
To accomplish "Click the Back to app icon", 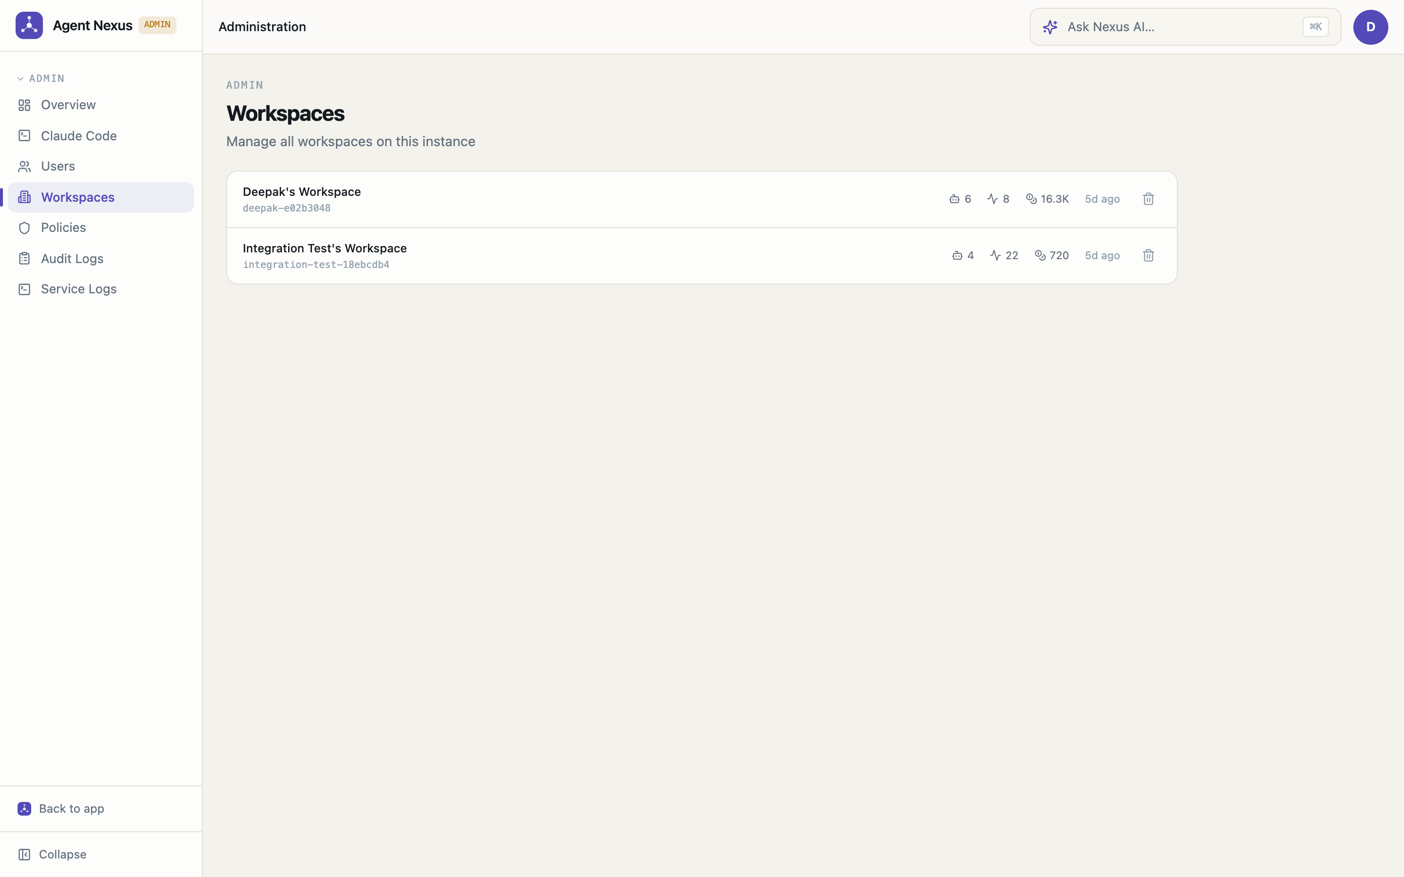I will click(x=24, y=809).
